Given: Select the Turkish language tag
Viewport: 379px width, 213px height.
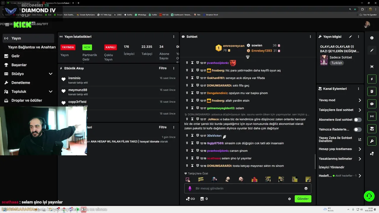Looking at the screenshot, I should point(337,63).
